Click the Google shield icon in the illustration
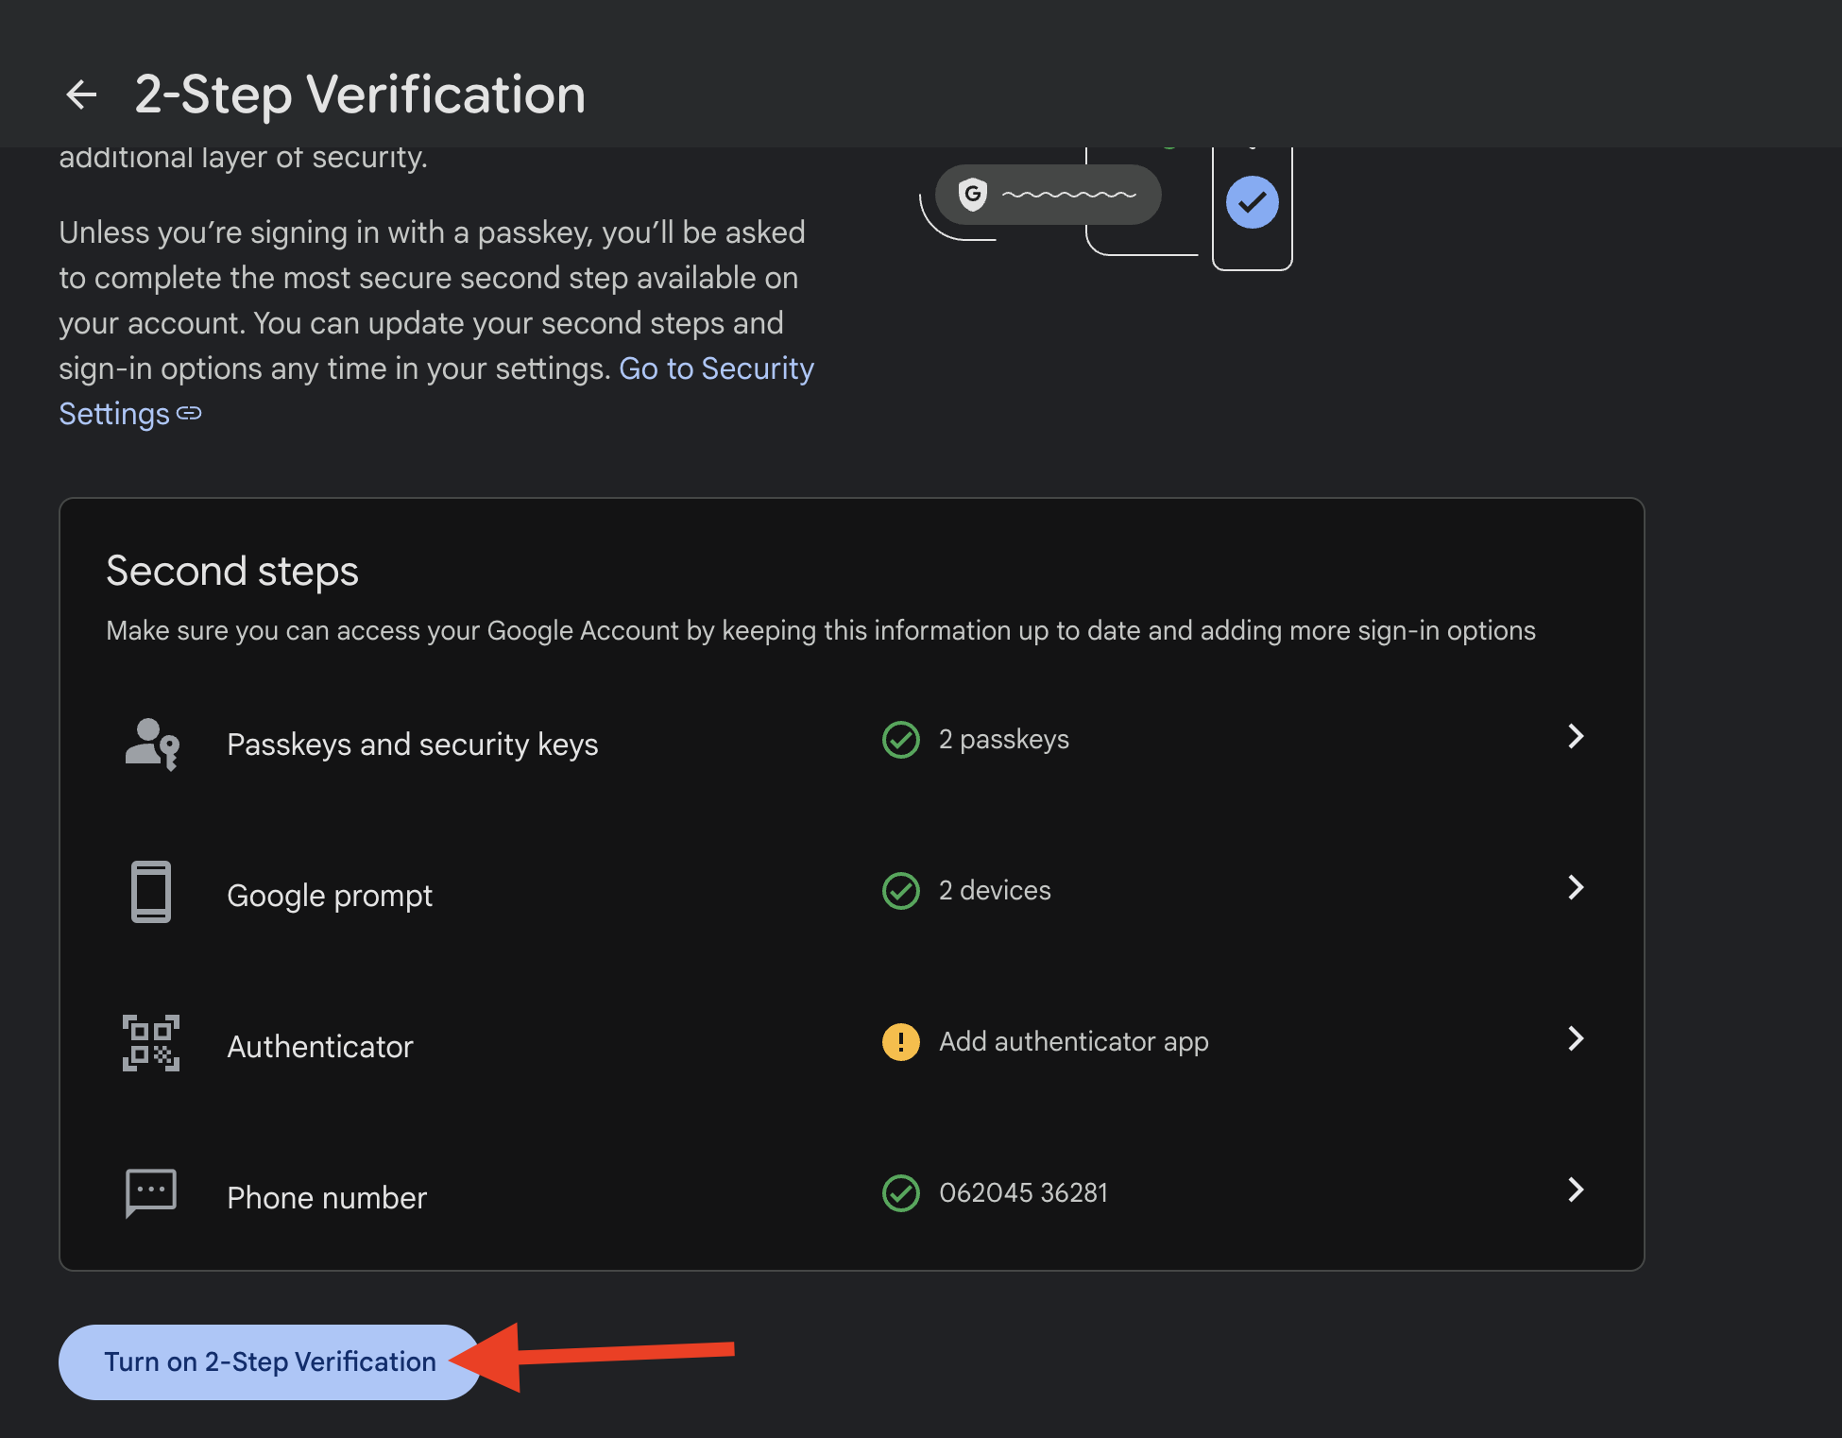 coord(974,196)
